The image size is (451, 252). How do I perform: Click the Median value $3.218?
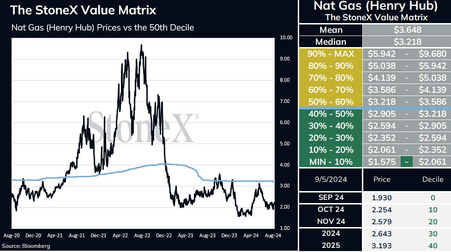[x=407, y=42]
